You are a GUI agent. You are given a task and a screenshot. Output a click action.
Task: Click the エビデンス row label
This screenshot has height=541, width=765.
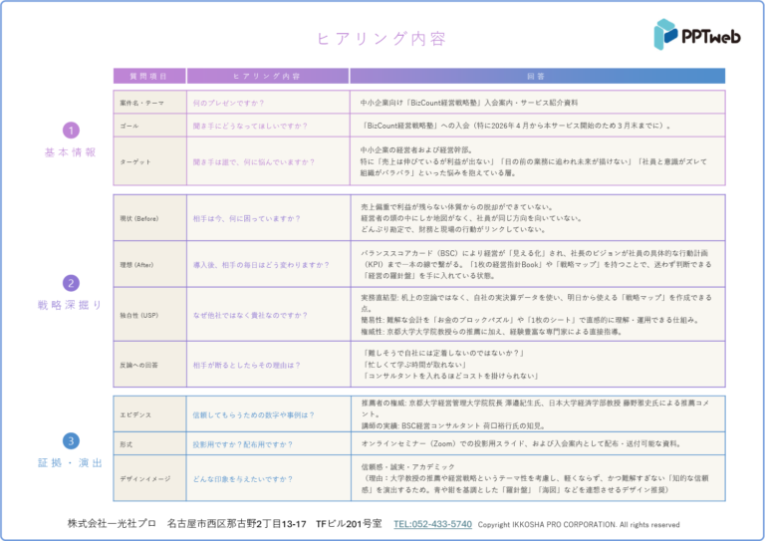coord(136,414)
